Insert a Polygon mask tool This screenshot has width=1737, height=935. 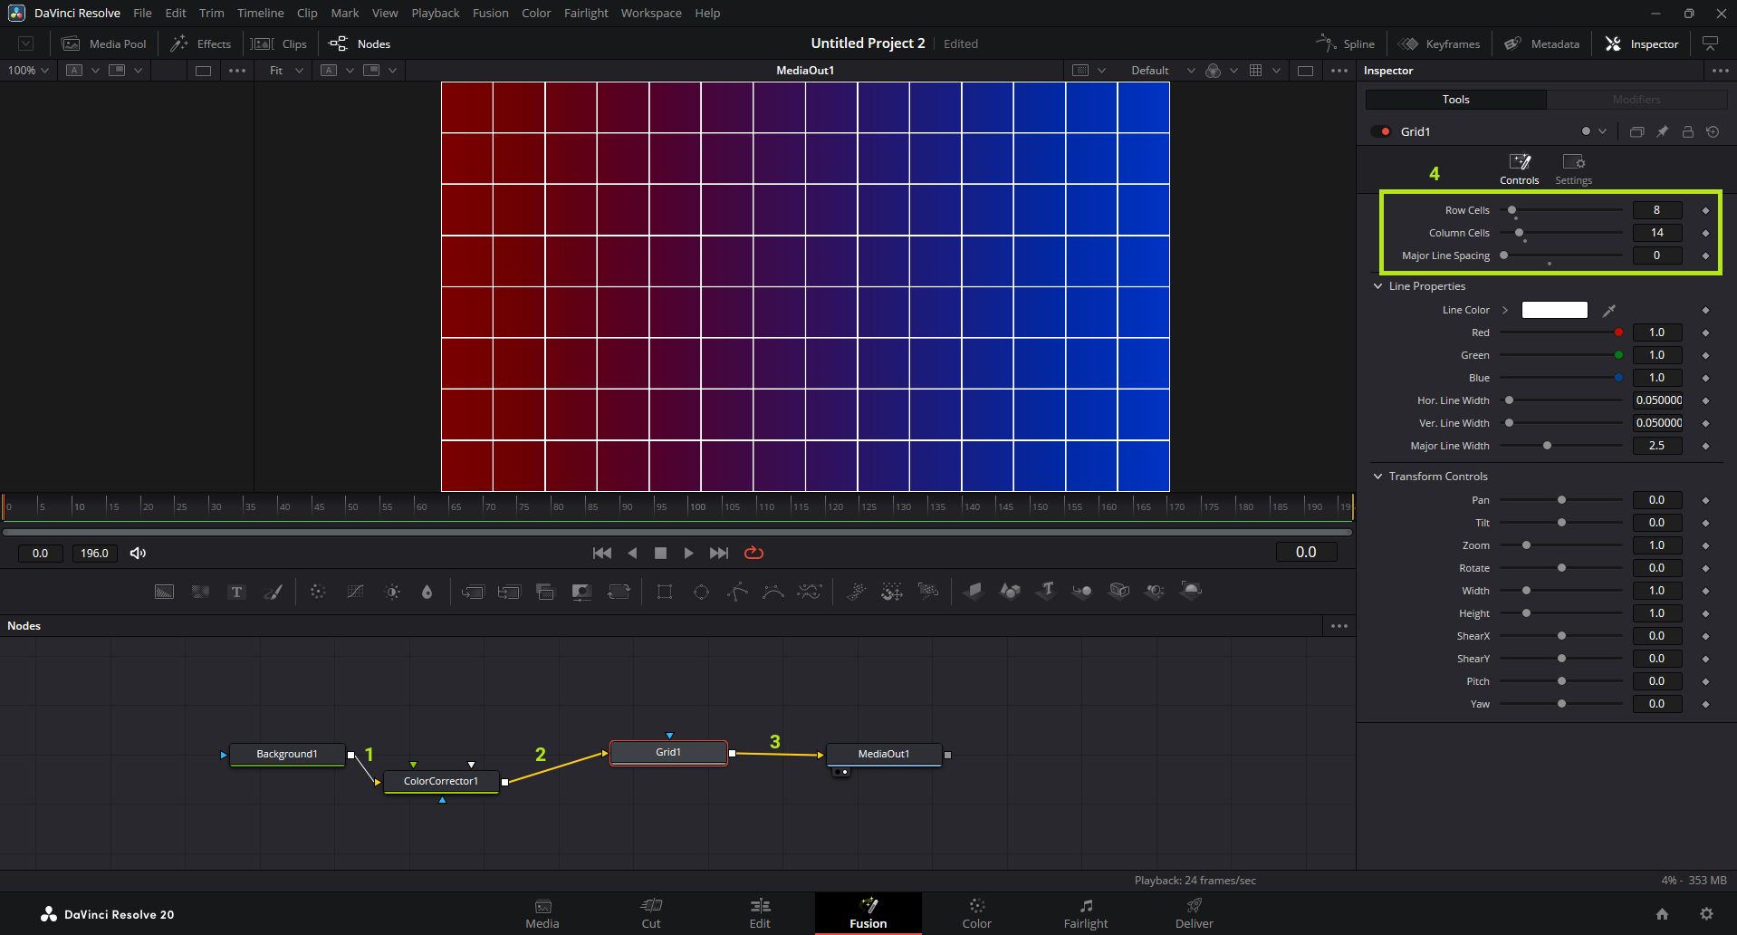[737, 592]
